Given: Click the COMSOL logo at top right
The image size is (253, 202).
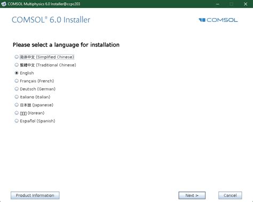Looking at the screenshot, I should point(218,20).
